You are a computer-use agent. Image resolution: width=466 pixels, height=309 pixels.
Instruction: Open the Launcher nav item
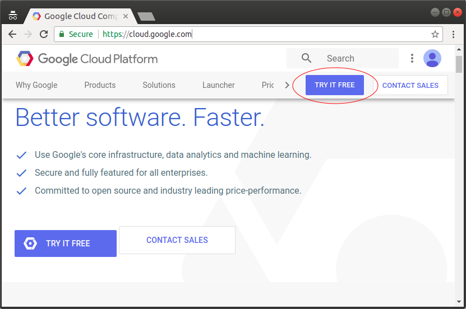[x=219, y=85]
